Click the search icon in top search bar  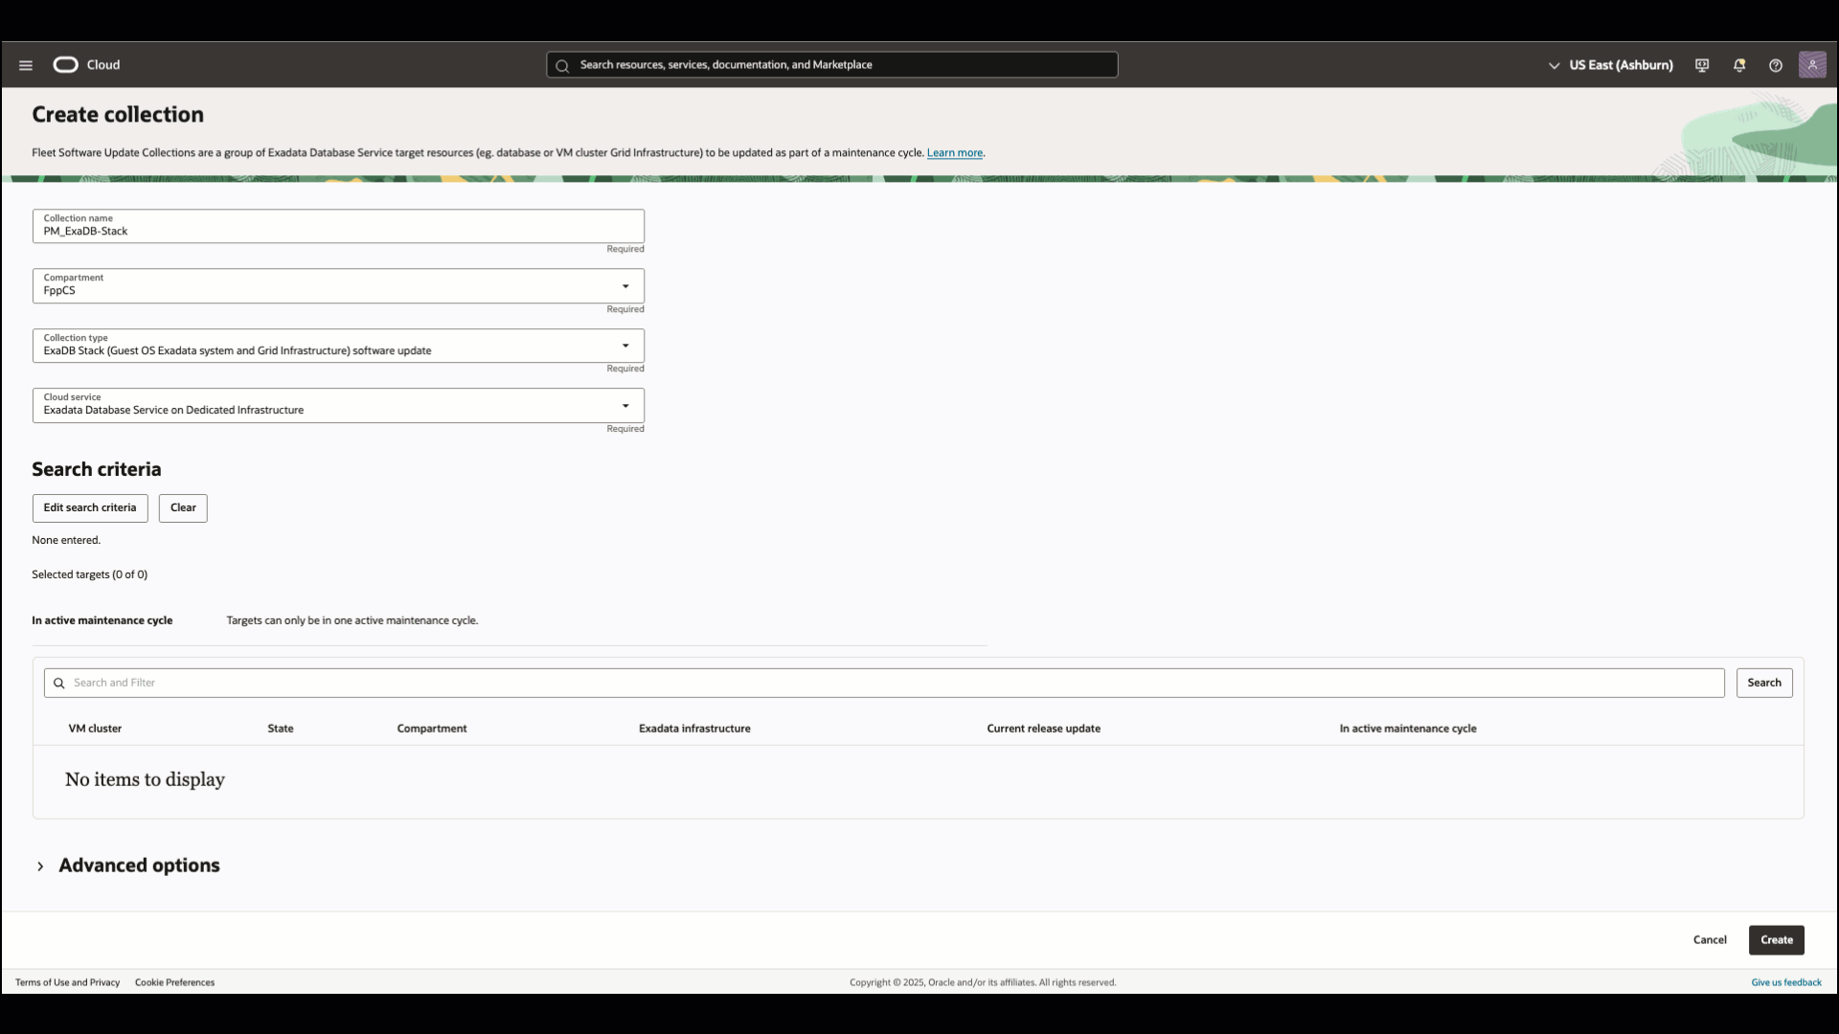coord(564,65)
